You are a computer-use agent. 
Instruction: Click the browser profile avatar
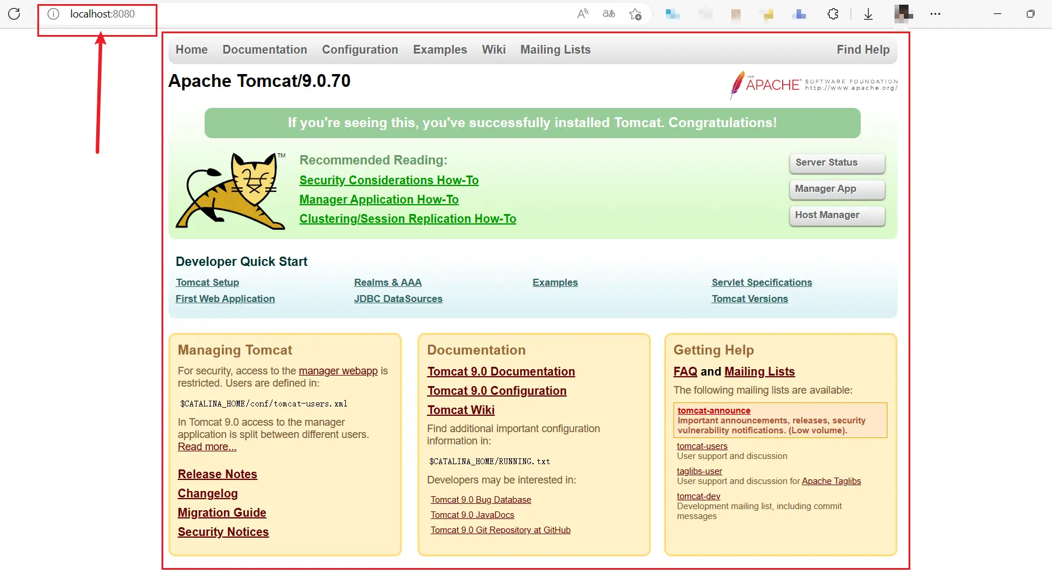[903, 14]
